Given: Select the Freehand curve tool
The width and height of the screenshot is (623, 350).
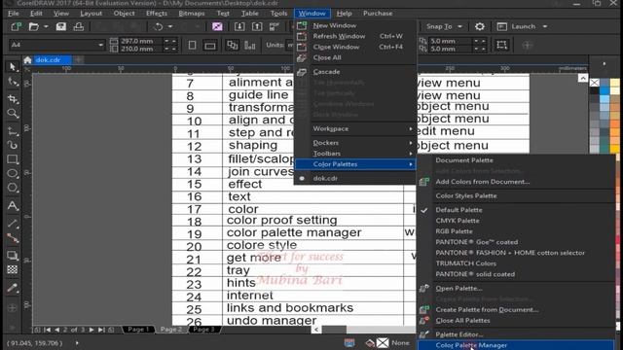Looking at the screenshot, I should tap(13, 130).
